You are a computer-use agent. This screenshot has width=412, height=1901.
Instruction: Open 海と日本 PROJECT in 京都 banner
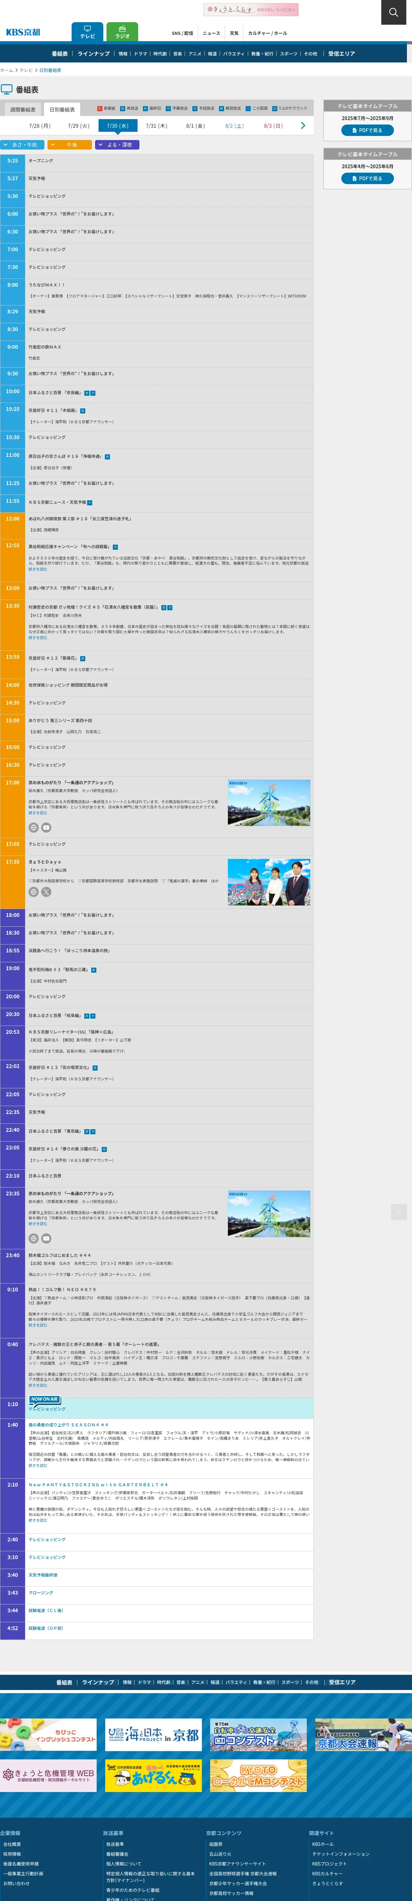pos(154,1735)
